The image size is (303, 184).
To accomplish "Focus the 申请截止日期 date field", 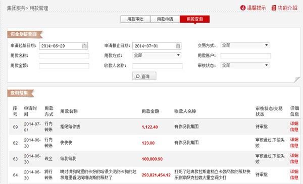I will (157, 46).
